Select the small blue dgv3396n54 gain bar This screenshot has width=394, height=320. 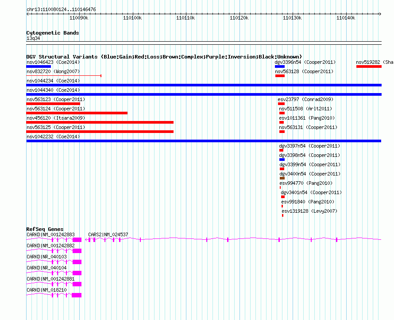[x=280, y=66]
